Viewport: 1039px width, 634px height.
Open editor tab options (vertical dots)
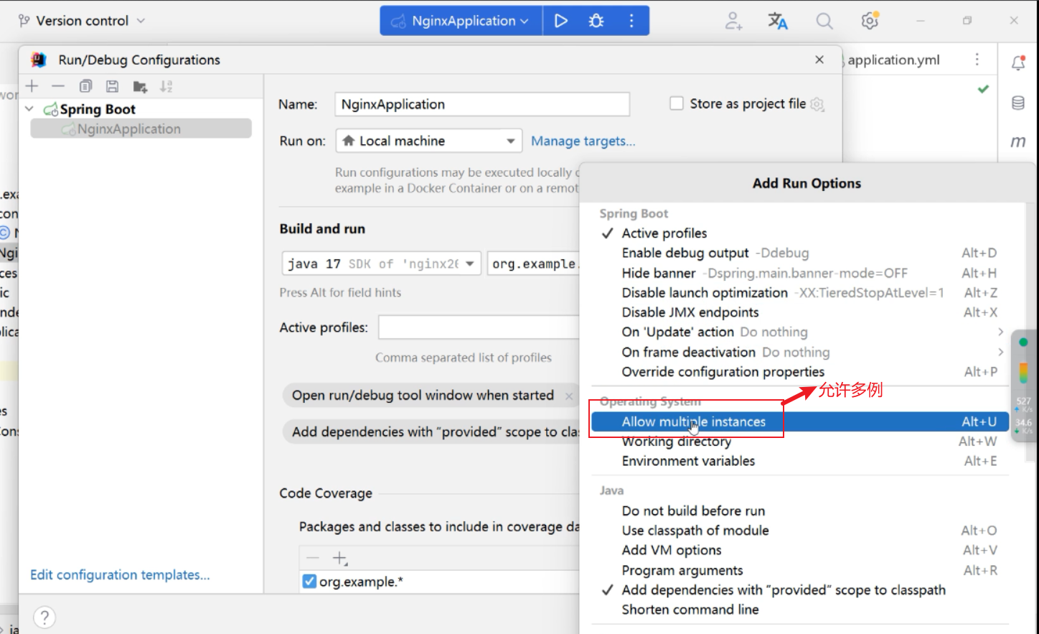coord(977,60)
